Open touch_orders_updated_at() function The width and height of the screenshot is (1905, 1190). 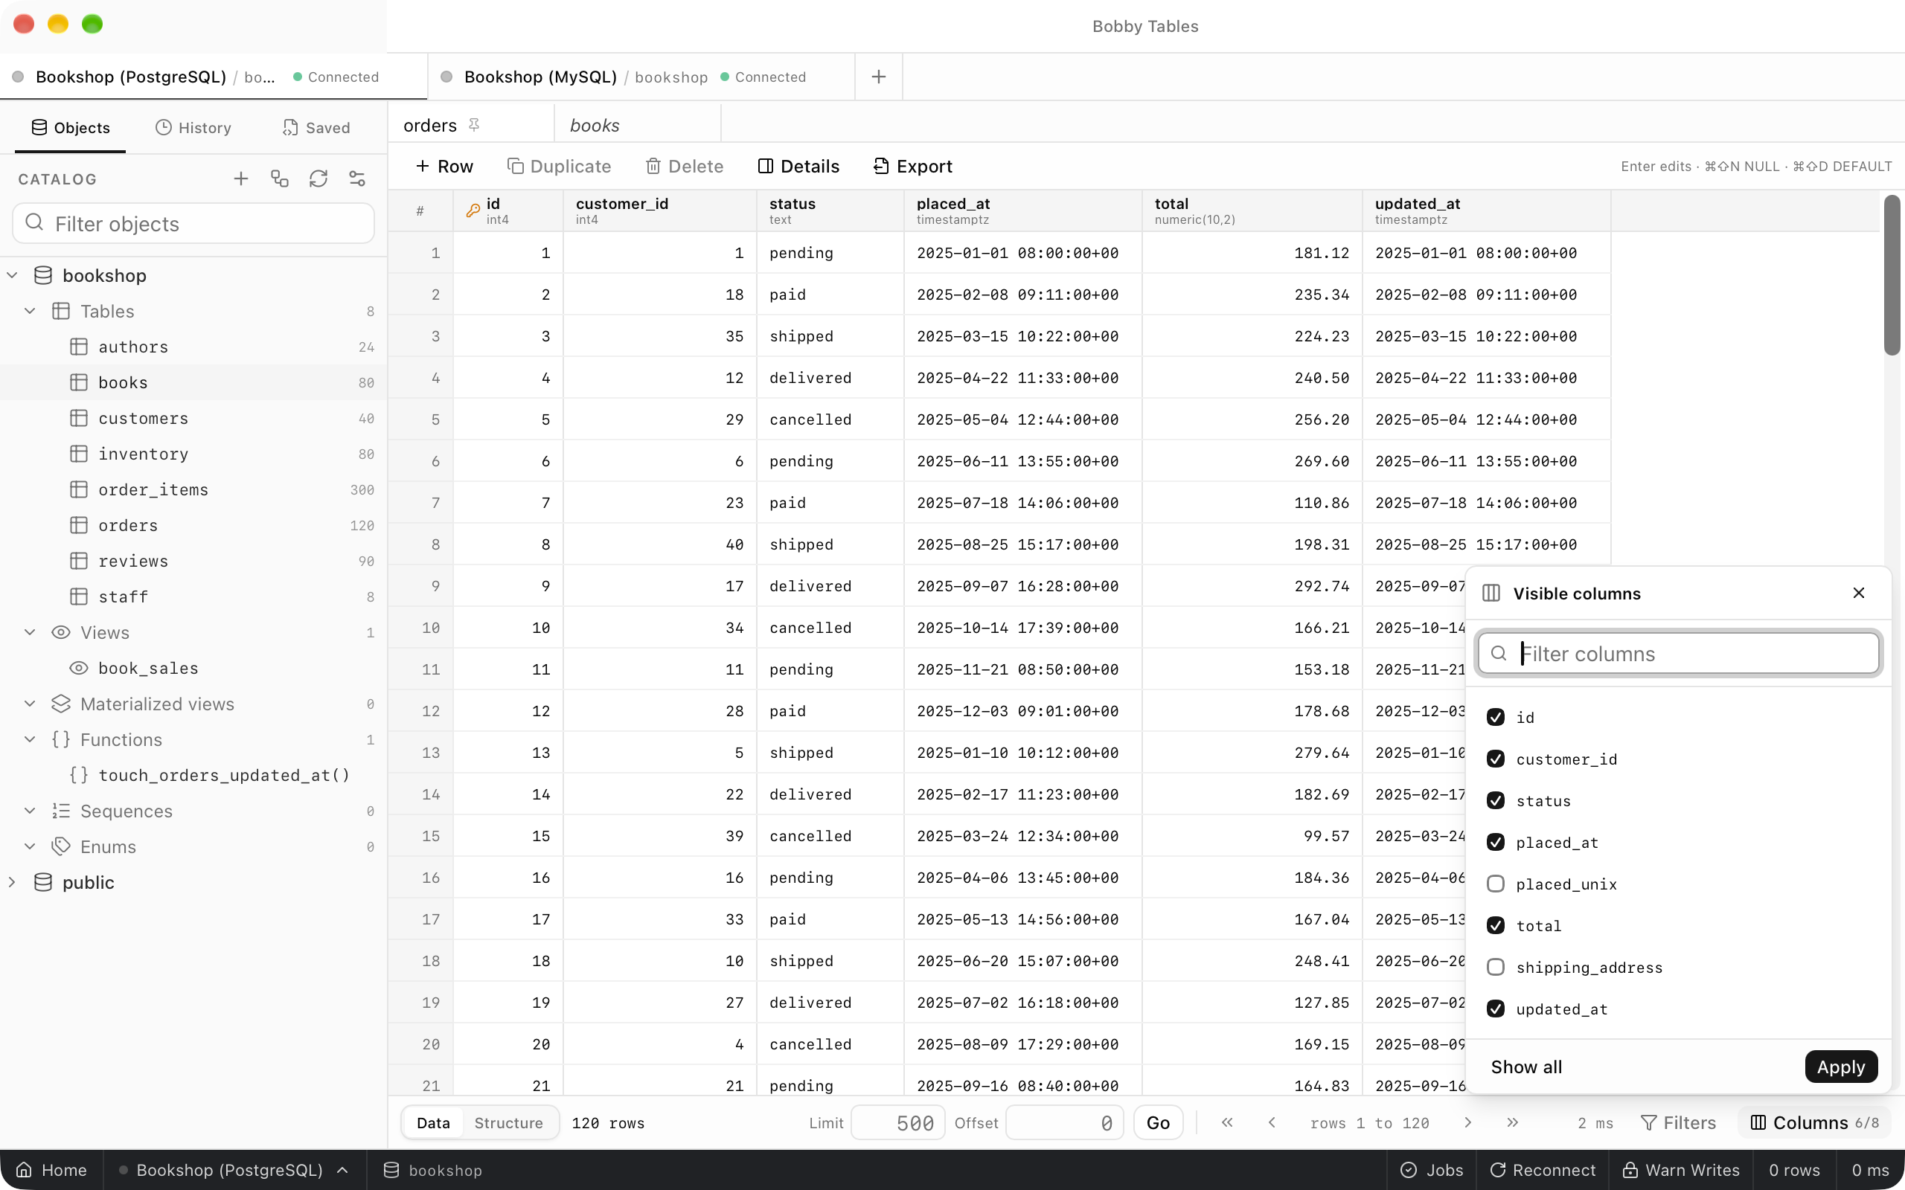click(x=193, y=775)
